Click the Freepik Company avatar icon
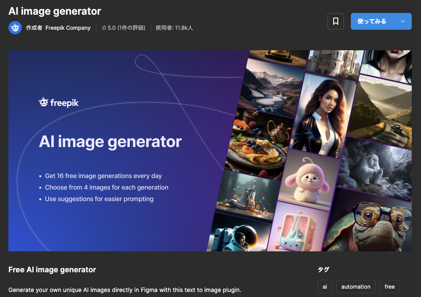The width and height of the screenshot is (421, 297). click(x=15, y=28)
